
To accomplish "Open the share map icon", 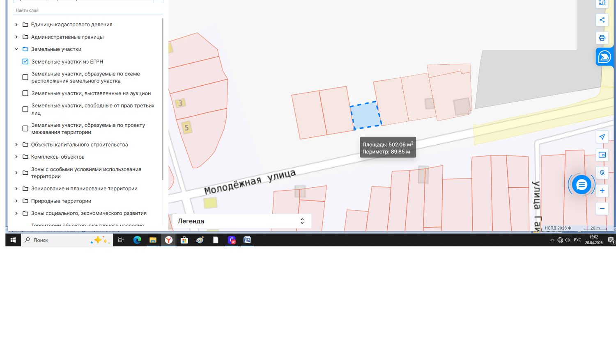I will click(x=602, y=20).
